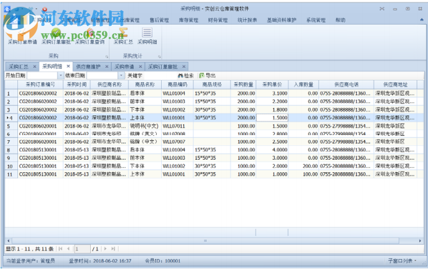Sort by 商品名称 column header
Screen dimensions: 428x269
click(145, 85)
